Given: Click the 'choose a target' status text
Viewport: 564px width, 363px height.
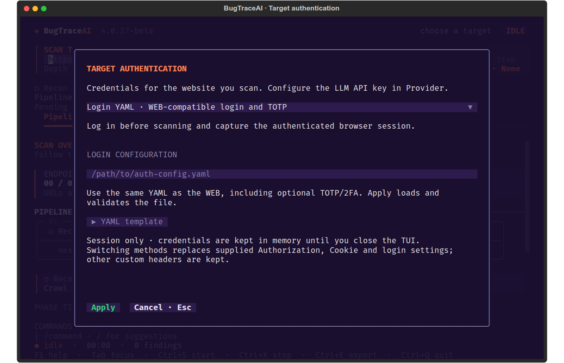Looking at the screenshot, I should coord(456,31).
